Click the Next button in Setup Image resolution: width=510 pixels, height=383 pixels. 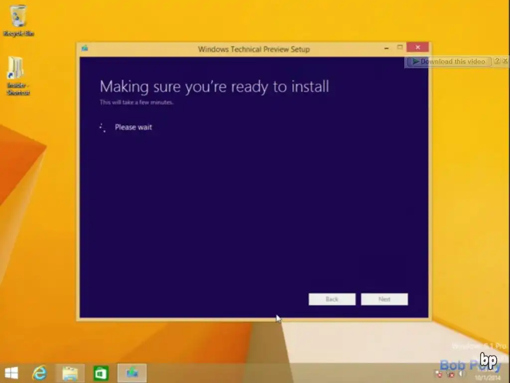pos(384,299)
